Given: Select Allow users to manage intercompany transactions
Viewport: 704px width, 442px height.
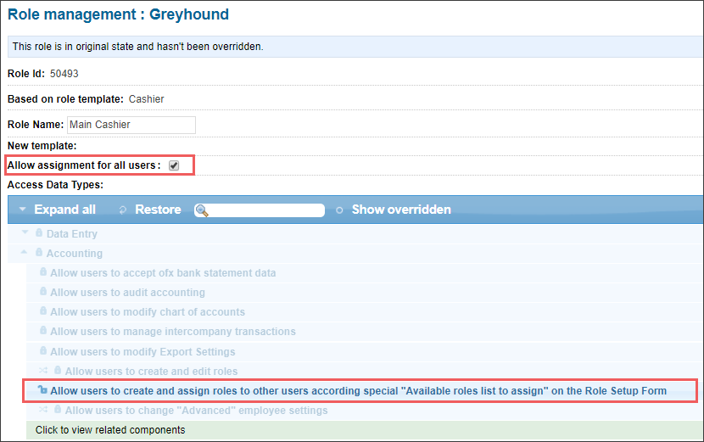Looking at the screenshot, I should click(173, 332).
